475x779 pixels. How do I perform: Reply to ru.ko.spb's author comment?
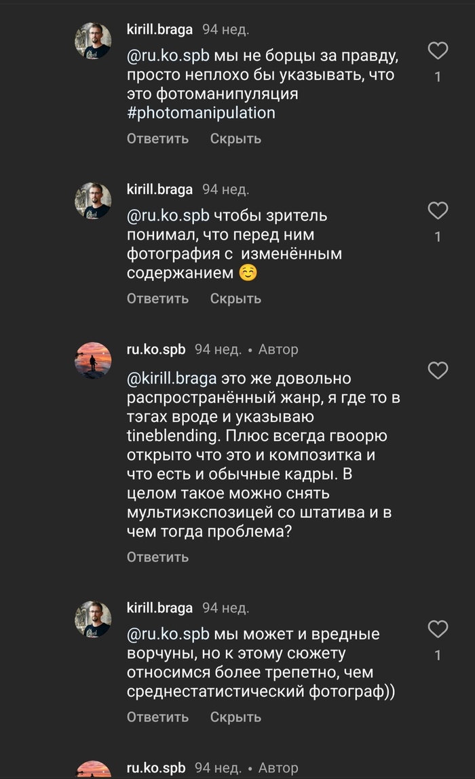157,557
